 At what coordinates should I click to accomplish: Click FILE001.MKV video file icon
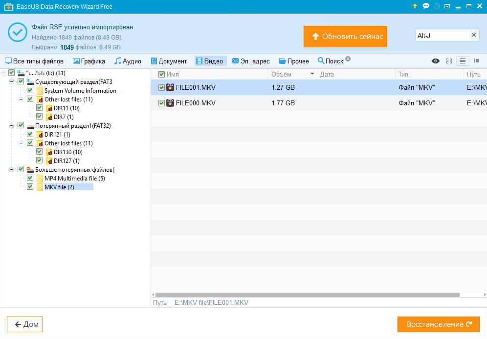click(x=170, y=87)
